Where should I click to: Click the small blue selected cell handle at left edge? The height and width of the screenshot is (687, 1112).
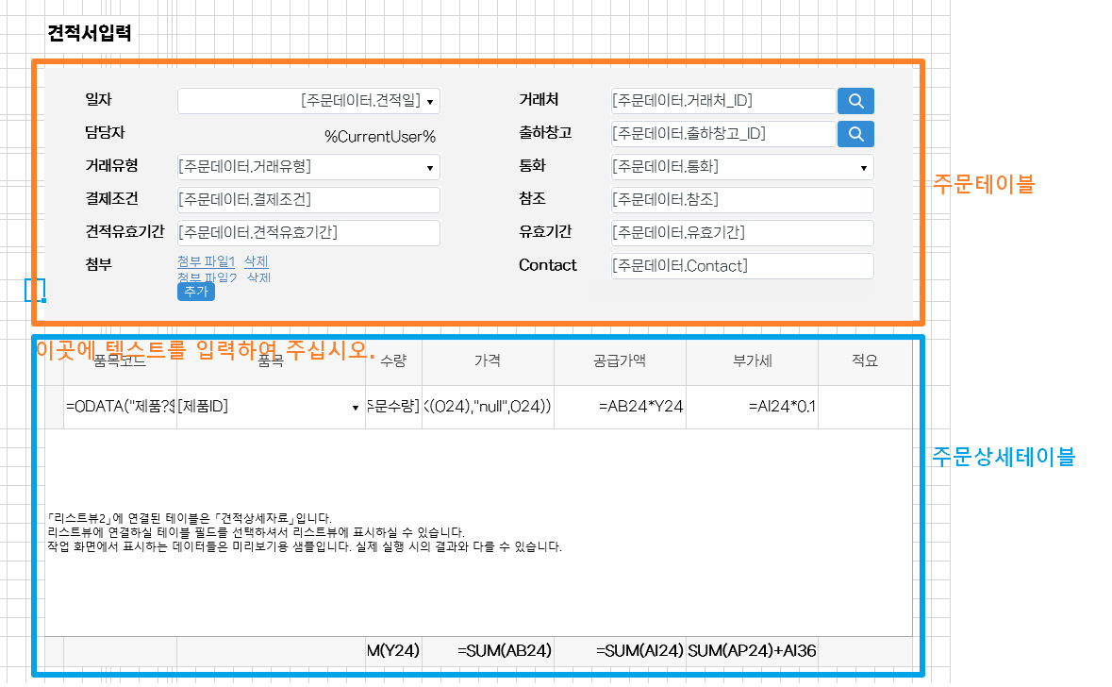point(44,300)
